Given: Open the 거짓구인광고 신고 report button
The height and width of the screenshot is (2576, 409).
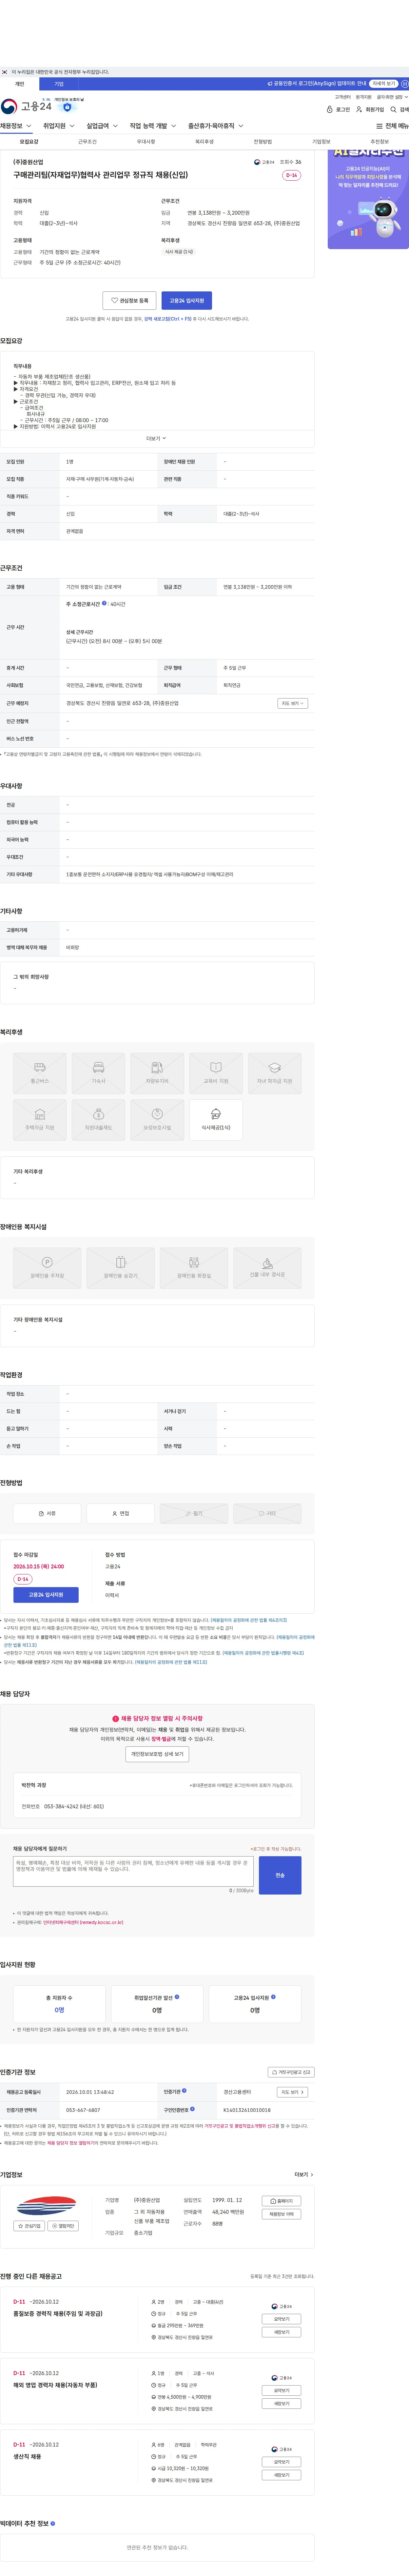Looking at the screenshot, I should coord(291,2072).
